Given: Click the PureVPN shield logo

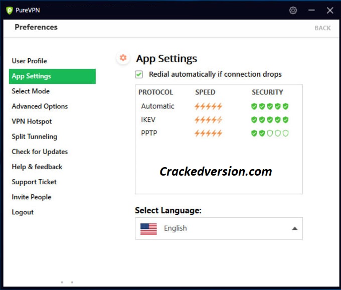Looking at the screenshot, I should point(10,10).
